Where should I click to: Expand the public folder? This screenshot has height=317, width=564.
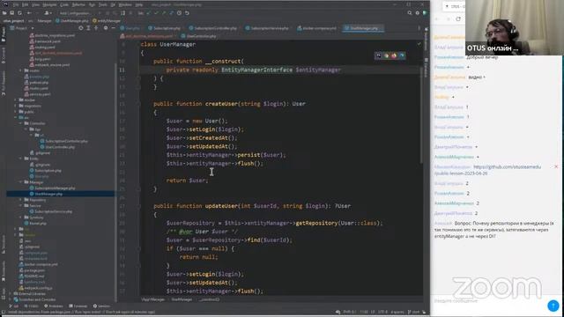[x=16, y=112]
